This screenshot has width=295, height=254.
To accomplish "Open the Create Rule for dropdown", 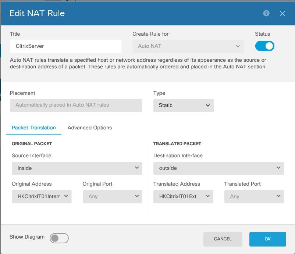I will point(188,46).
